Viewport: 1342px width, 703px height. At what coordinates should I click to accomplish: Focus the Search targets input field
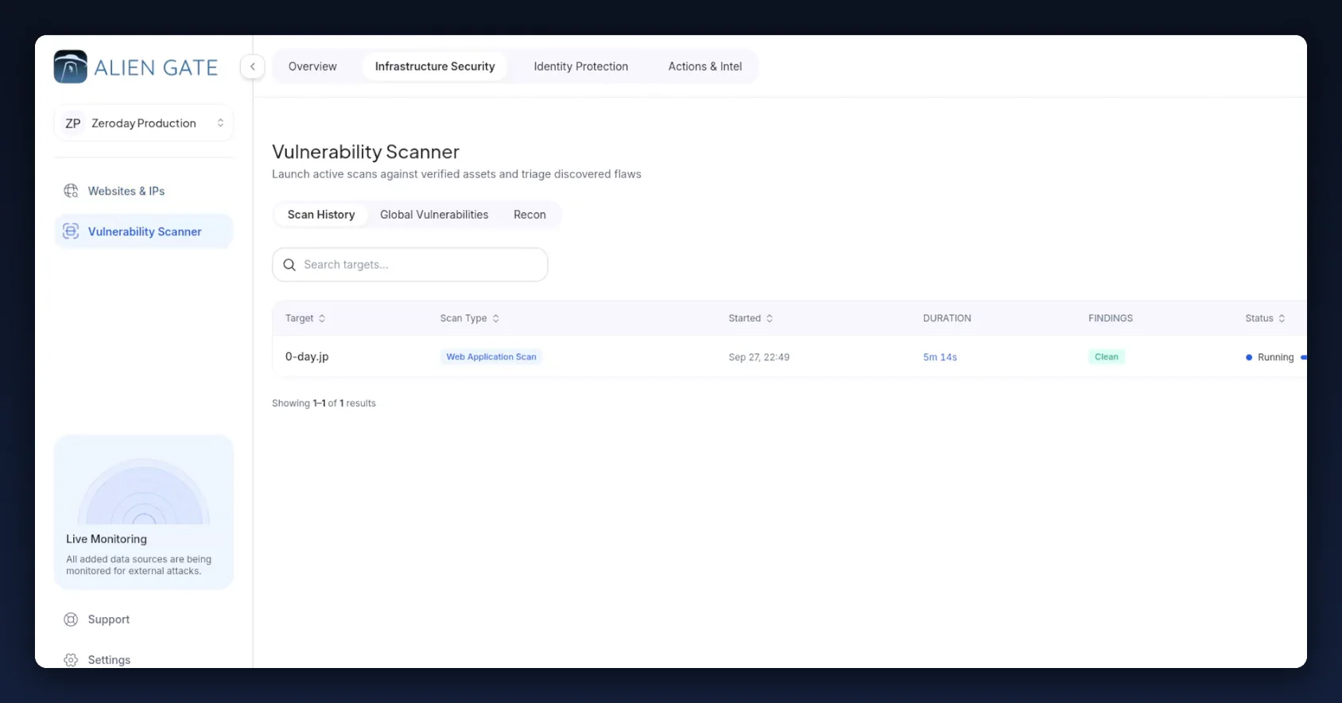click(x=410, y=265)
